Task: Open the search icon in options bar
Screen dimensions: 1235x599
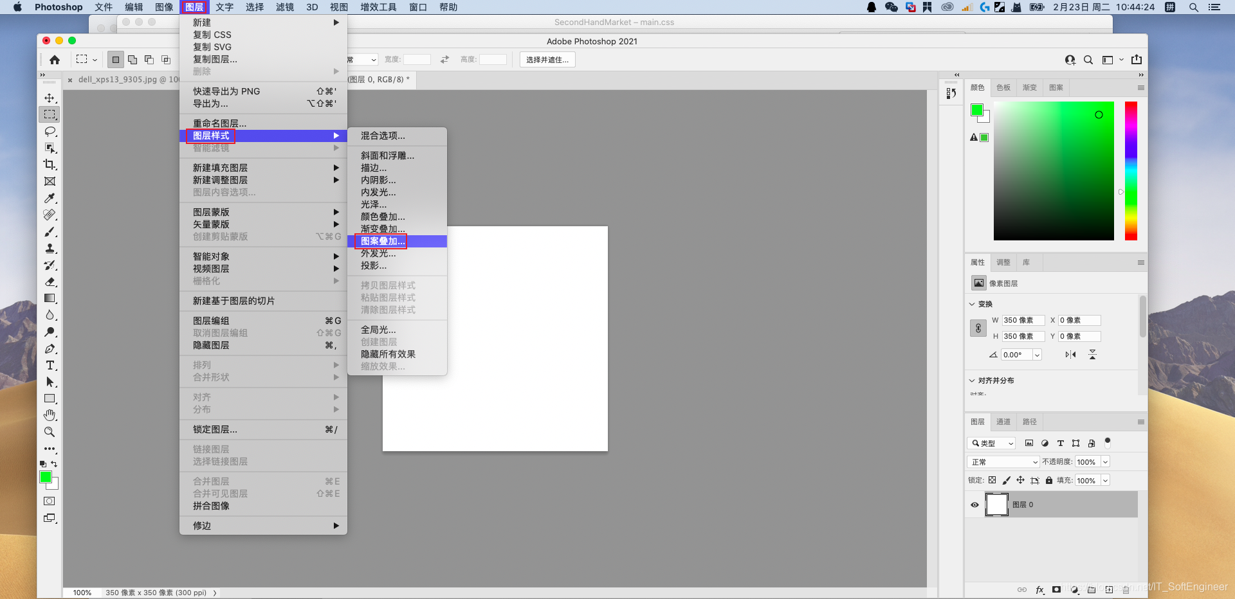Action: [1088, 60]
